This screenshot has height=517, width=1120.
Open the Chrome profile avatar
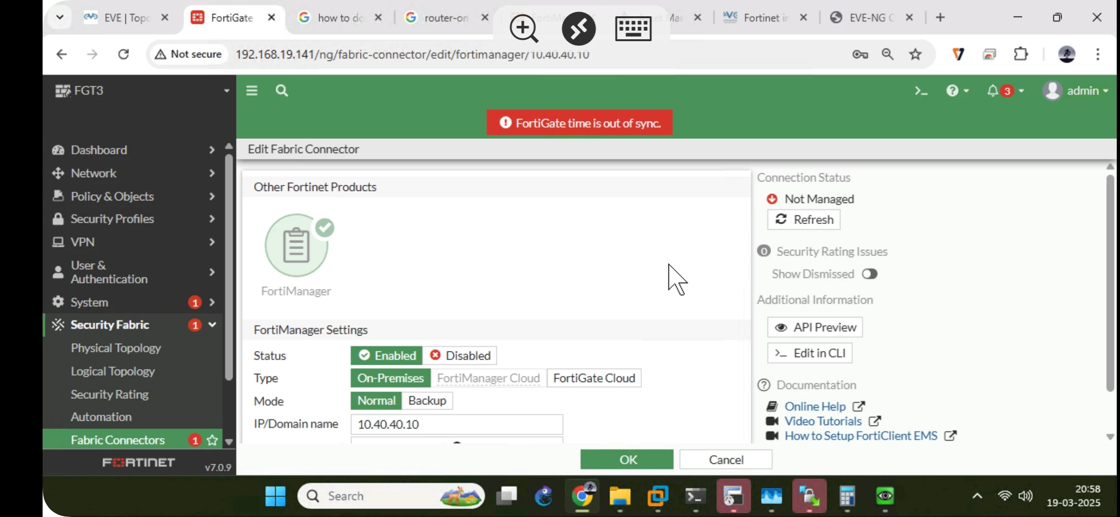coord(1067,54)
